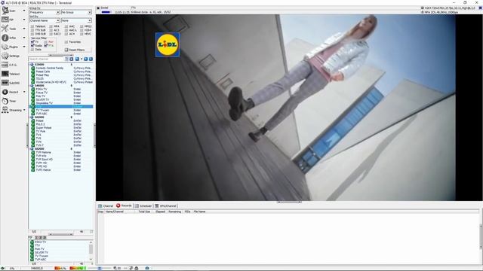Click the Reset Filters button
Image resolution: width=483 pixels, height=271 pixels.
click(x=78, y=50)
